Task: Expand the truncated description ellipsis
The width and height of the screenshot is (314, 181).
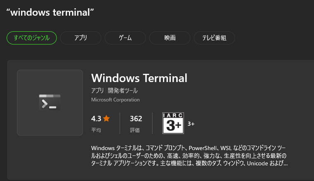Action: tap(286, 164)
